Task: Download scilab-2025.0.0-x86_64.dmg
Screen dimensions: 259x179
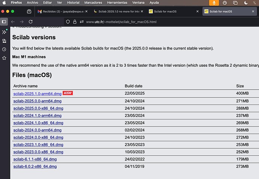Action: (x=38, y=108)
